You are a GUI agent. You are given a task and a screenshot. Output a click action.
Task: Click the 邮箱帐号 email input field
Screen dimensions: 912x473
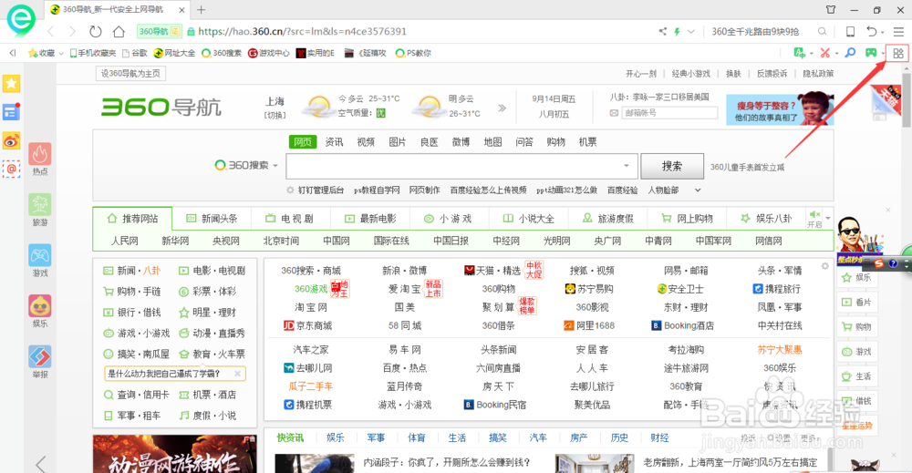coord(668,113)
